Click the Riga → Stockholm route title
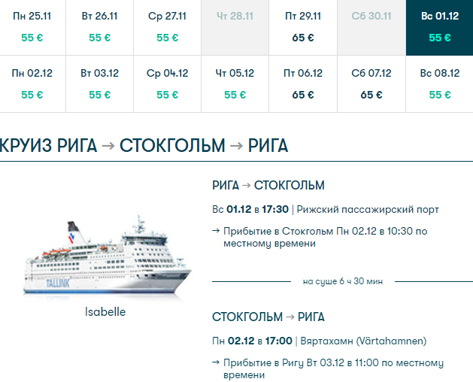This screenshot has width=473, height=382. 268,186
